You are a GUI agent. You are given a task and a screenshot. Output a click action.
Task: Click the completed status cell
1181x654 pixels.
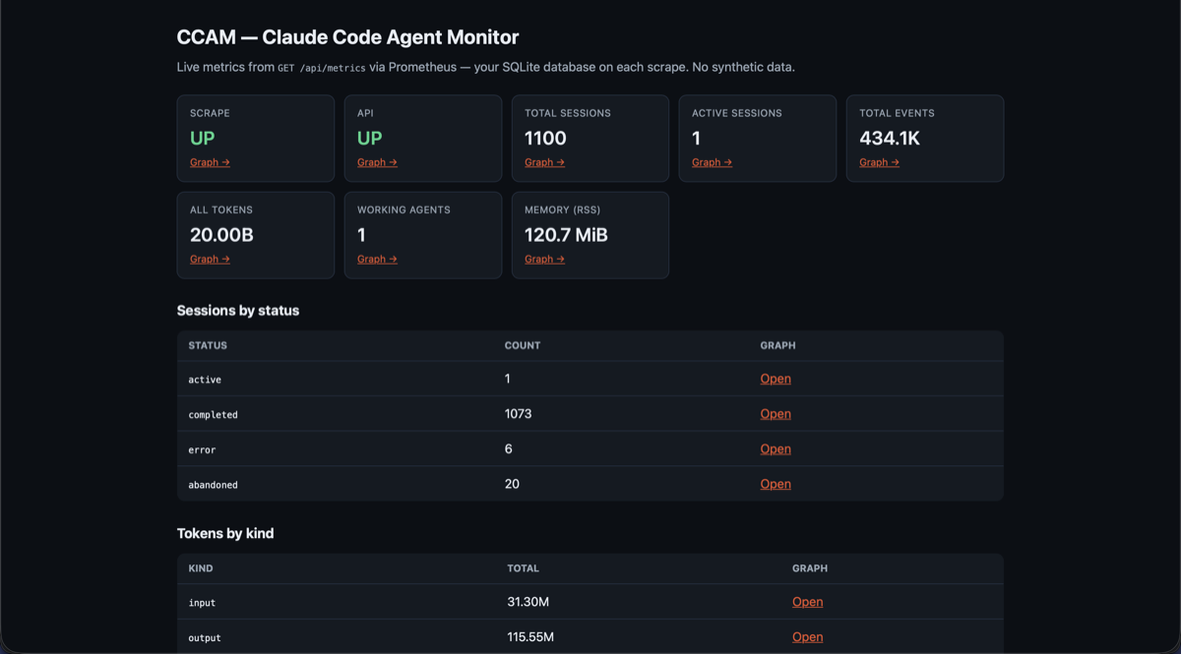coord(214,415)
